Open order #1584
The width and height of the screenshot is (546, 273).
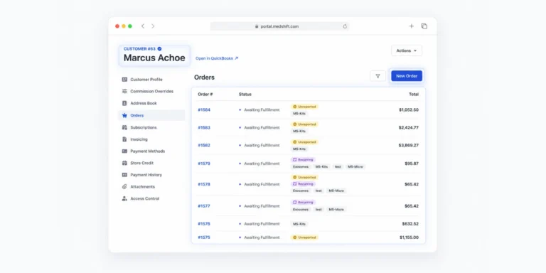[204, 109]
